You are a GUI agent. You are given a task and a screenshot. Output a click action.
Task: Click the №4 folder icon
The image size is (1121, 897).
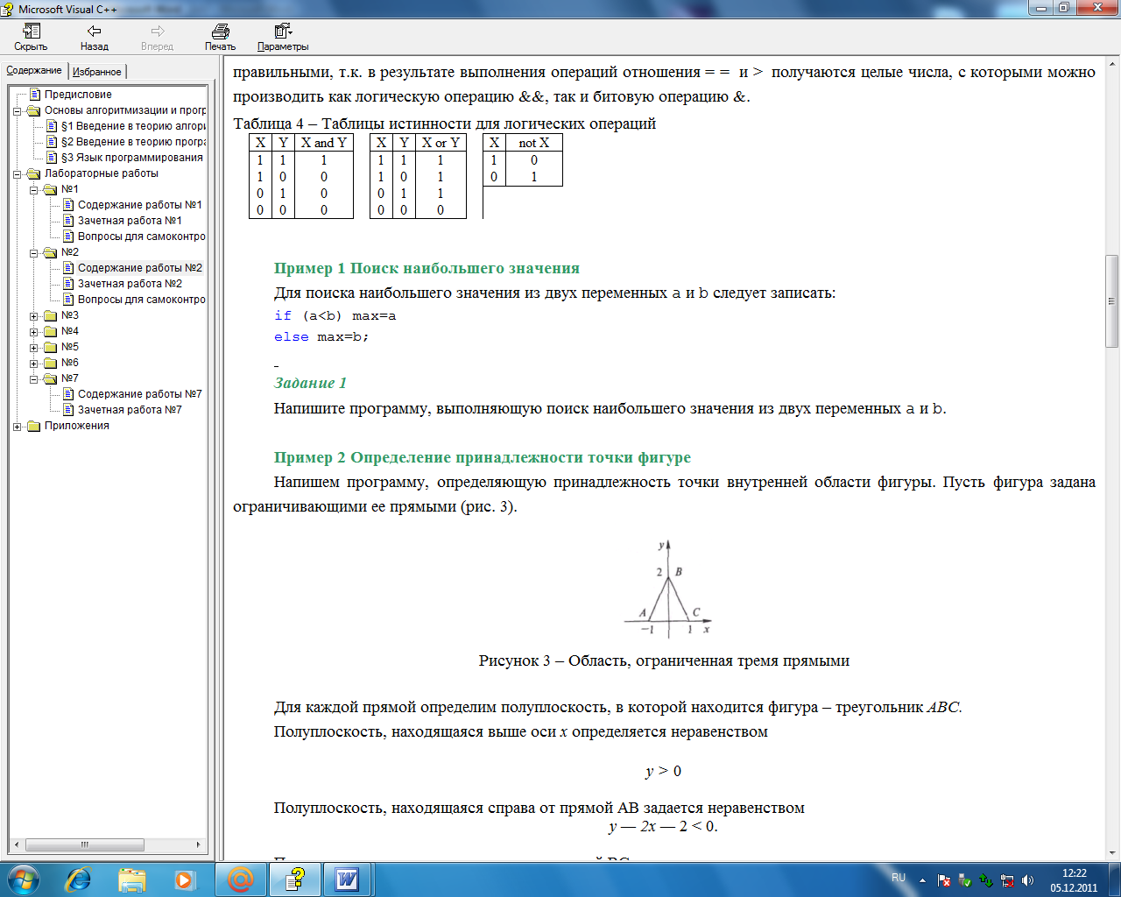click(50, 331)
